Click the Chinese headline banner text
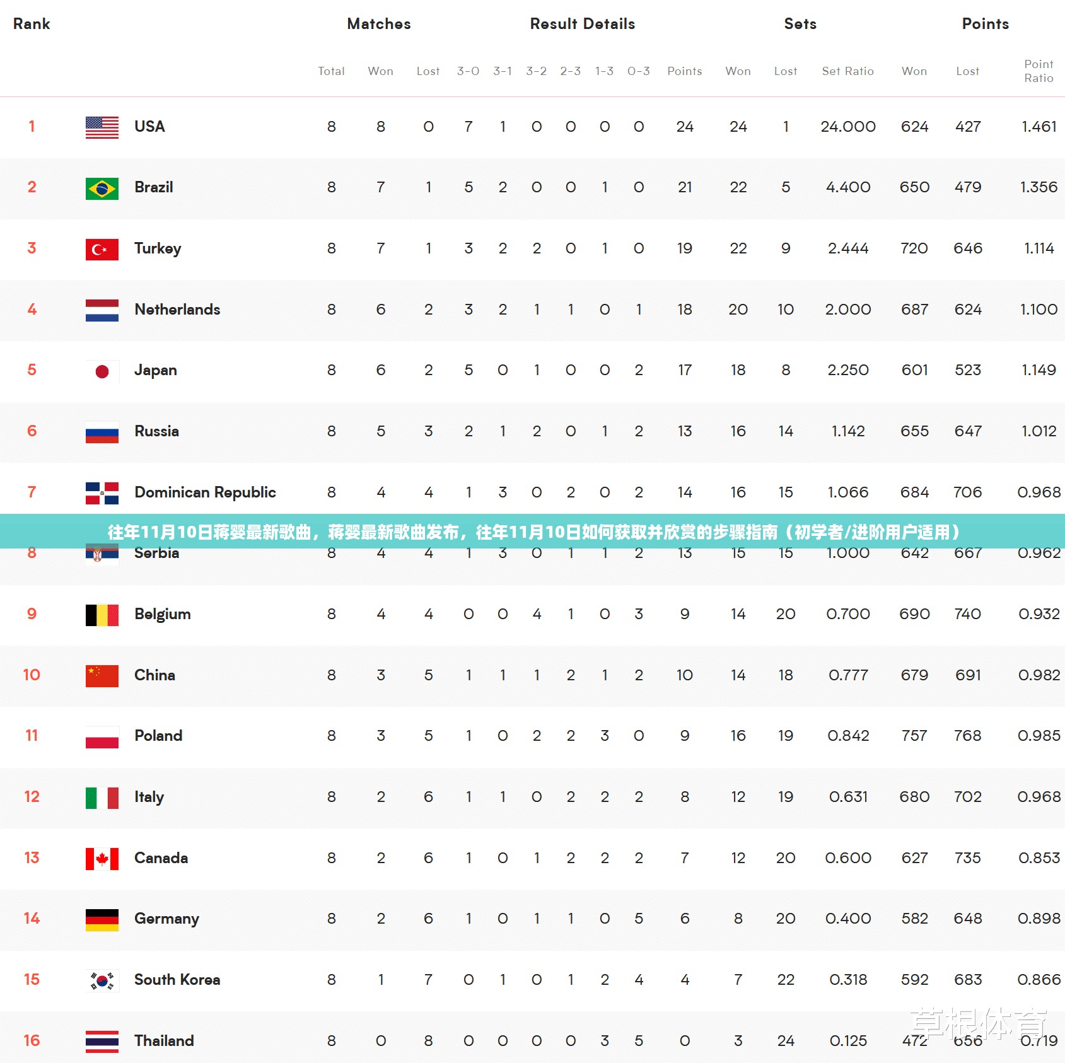 click(x=533, y=532)
